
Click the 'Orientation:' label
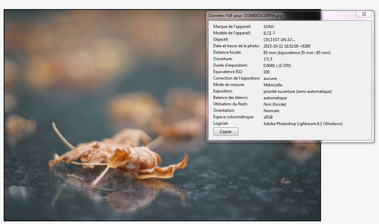coord(224,110)
